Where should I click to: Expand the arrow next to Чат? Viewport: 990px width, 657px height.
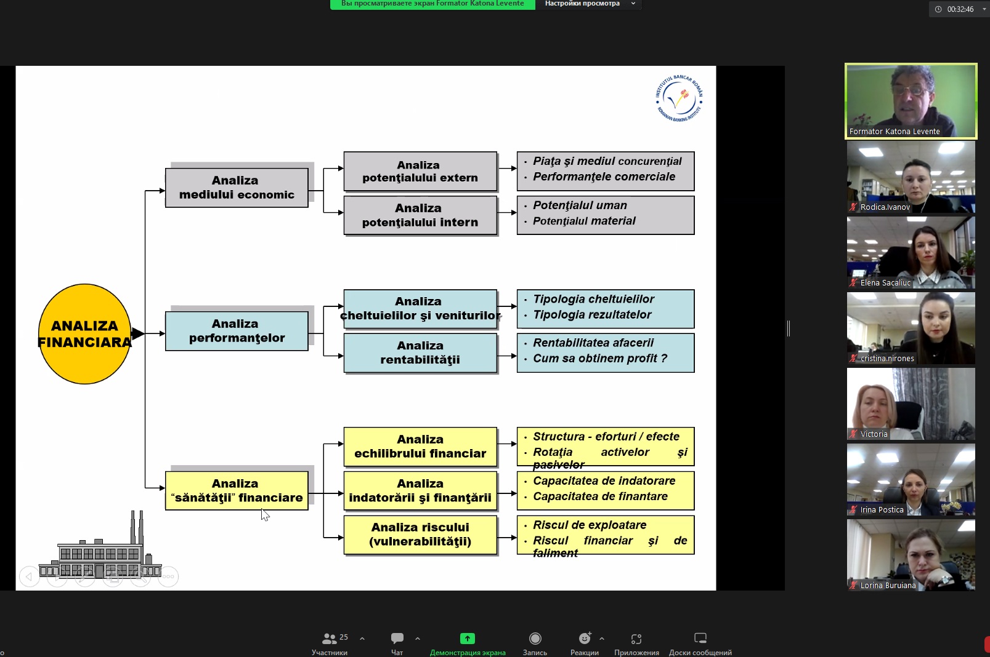[x=418, y=639]
